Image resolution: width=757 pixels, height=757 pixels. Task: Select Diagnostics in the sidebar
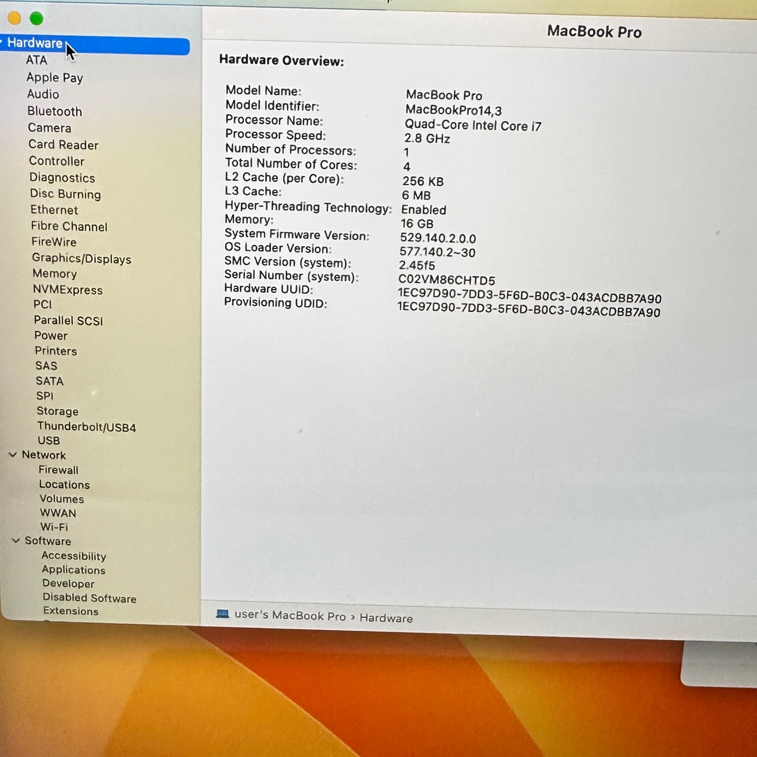(x=62, y=178)
